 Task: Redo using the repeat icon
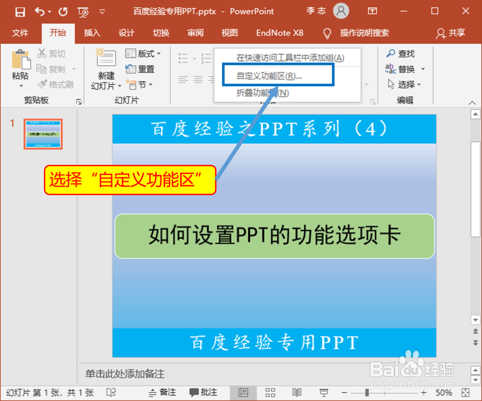pos(63,12)
